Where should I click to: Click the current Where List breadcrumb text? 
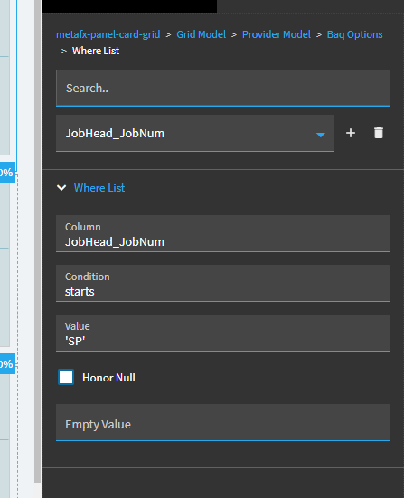(96, 51)
